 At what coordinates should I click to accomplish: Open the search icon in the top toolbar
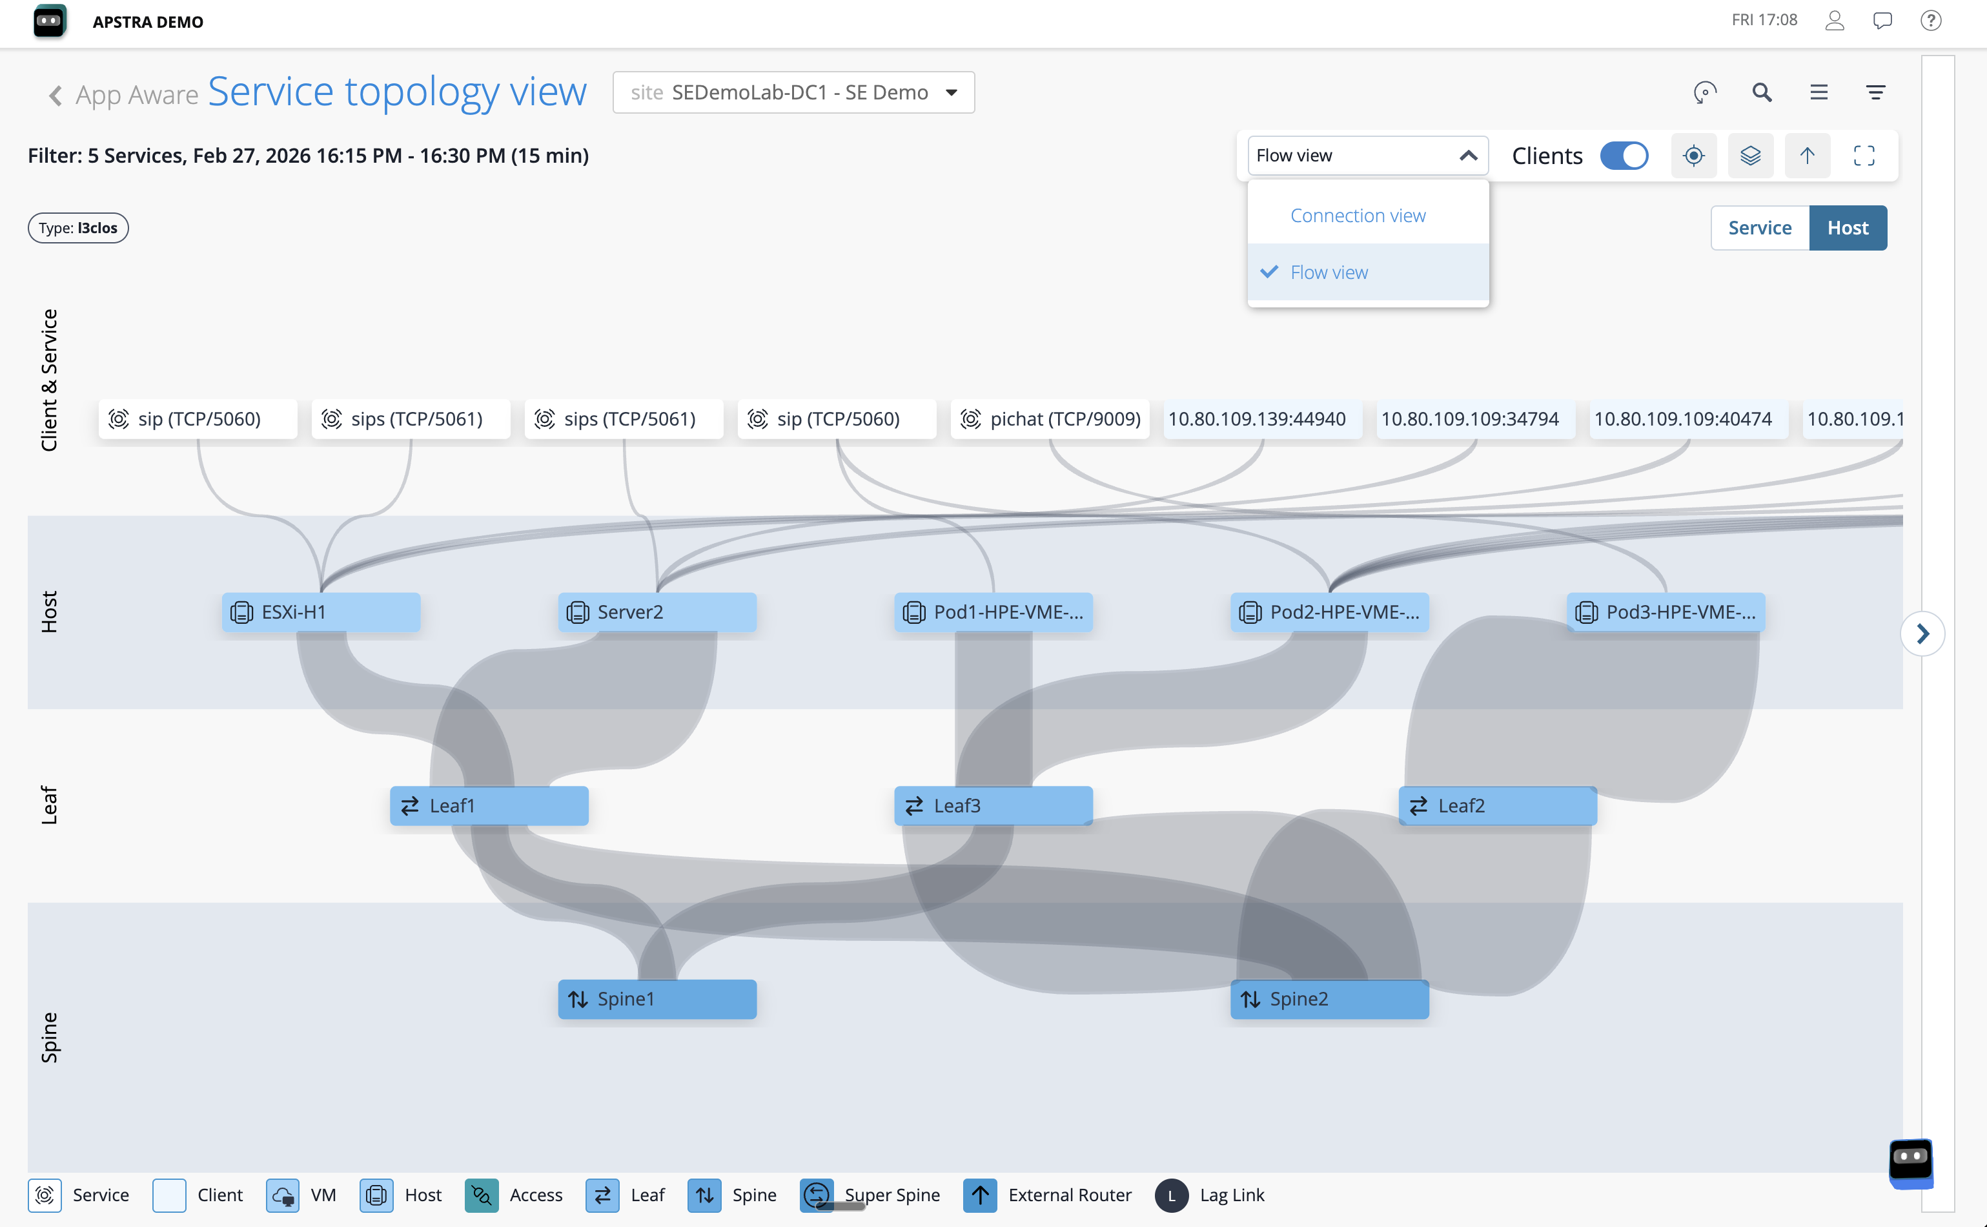tap(1762, 92)
